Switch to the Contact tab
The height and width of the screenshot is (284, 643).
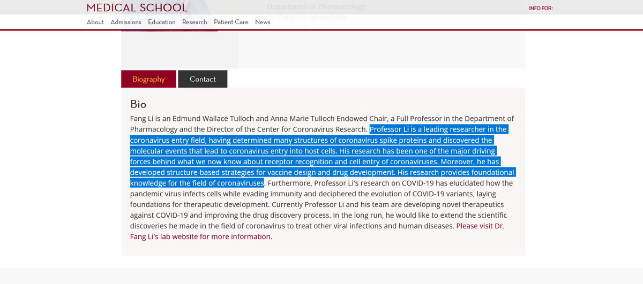click(203, 79)
